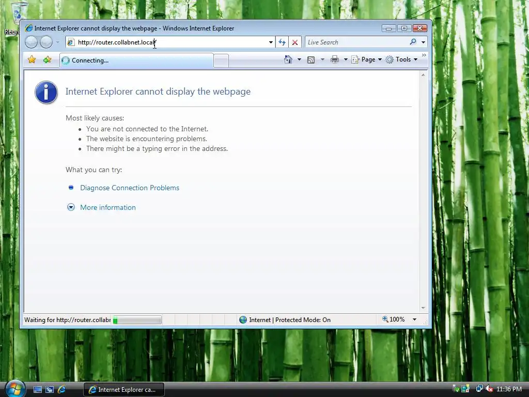Click Internet Explorer title bar icon
The width and height of the screenshot is (529, 397).
(29, 28)
